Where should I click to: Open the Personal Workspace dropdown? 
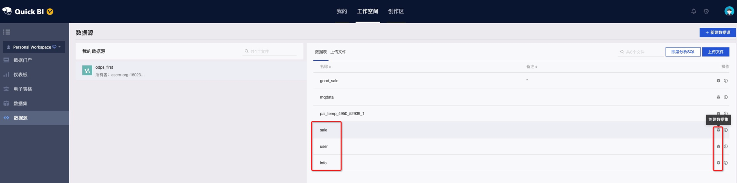(34, 47)
